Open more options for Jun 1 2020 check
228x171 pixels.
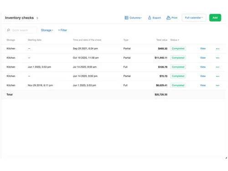(x=218, y=85)
